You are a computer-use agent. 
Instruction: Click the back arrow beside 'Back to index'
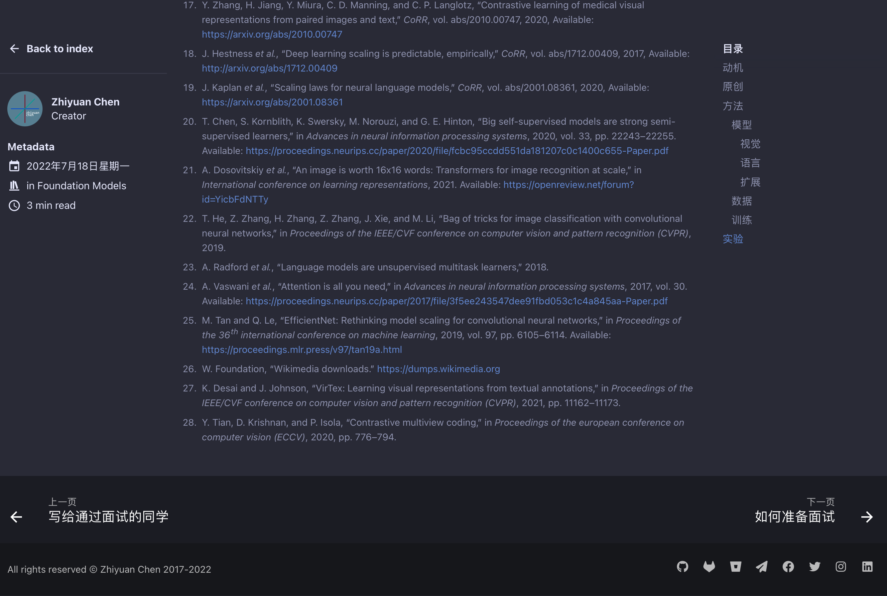coord(14,48)
